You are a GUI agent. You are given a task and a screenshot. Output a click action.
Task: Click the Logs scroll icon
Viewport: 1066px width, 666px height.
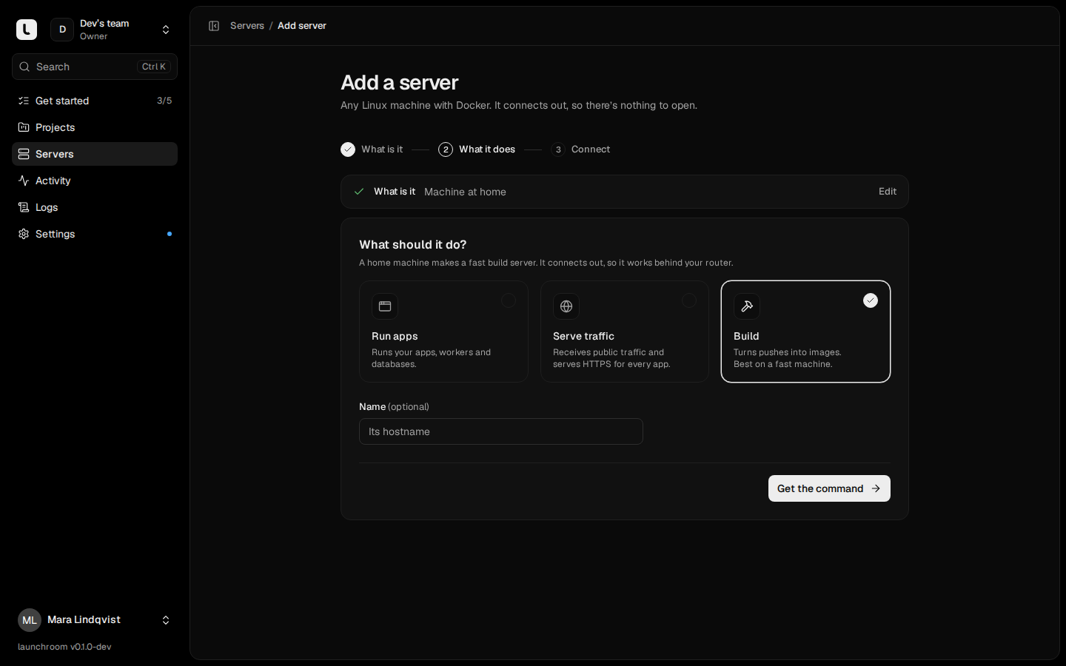(24, 207)
